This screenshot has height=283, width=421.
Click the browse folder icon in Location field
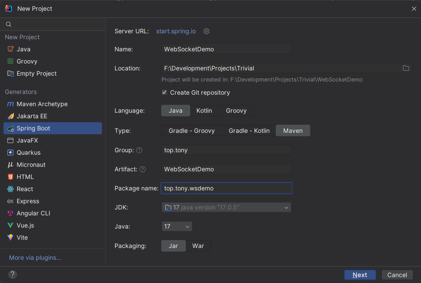point(406,68)
